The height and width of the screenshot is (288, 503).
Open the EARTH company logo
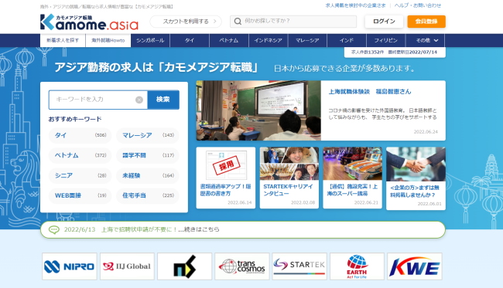pyautogui.click(x=357, y=266)
